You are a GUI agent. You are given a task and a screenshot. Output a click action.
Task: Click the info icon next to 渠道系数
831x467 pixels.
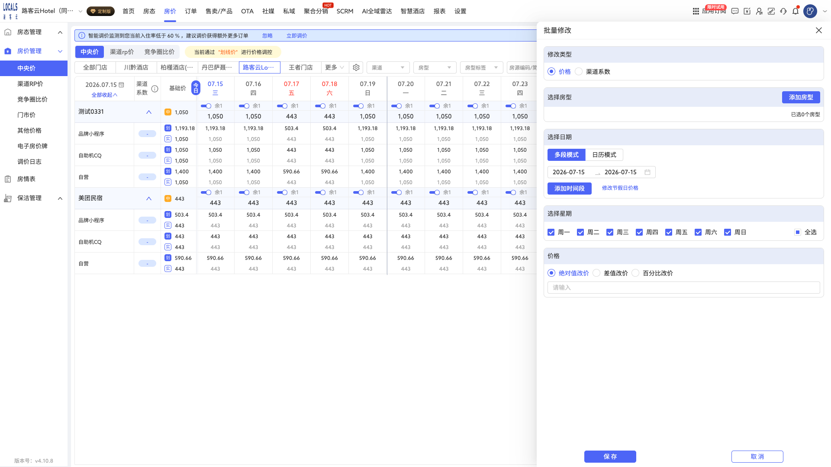click(155, 89)
